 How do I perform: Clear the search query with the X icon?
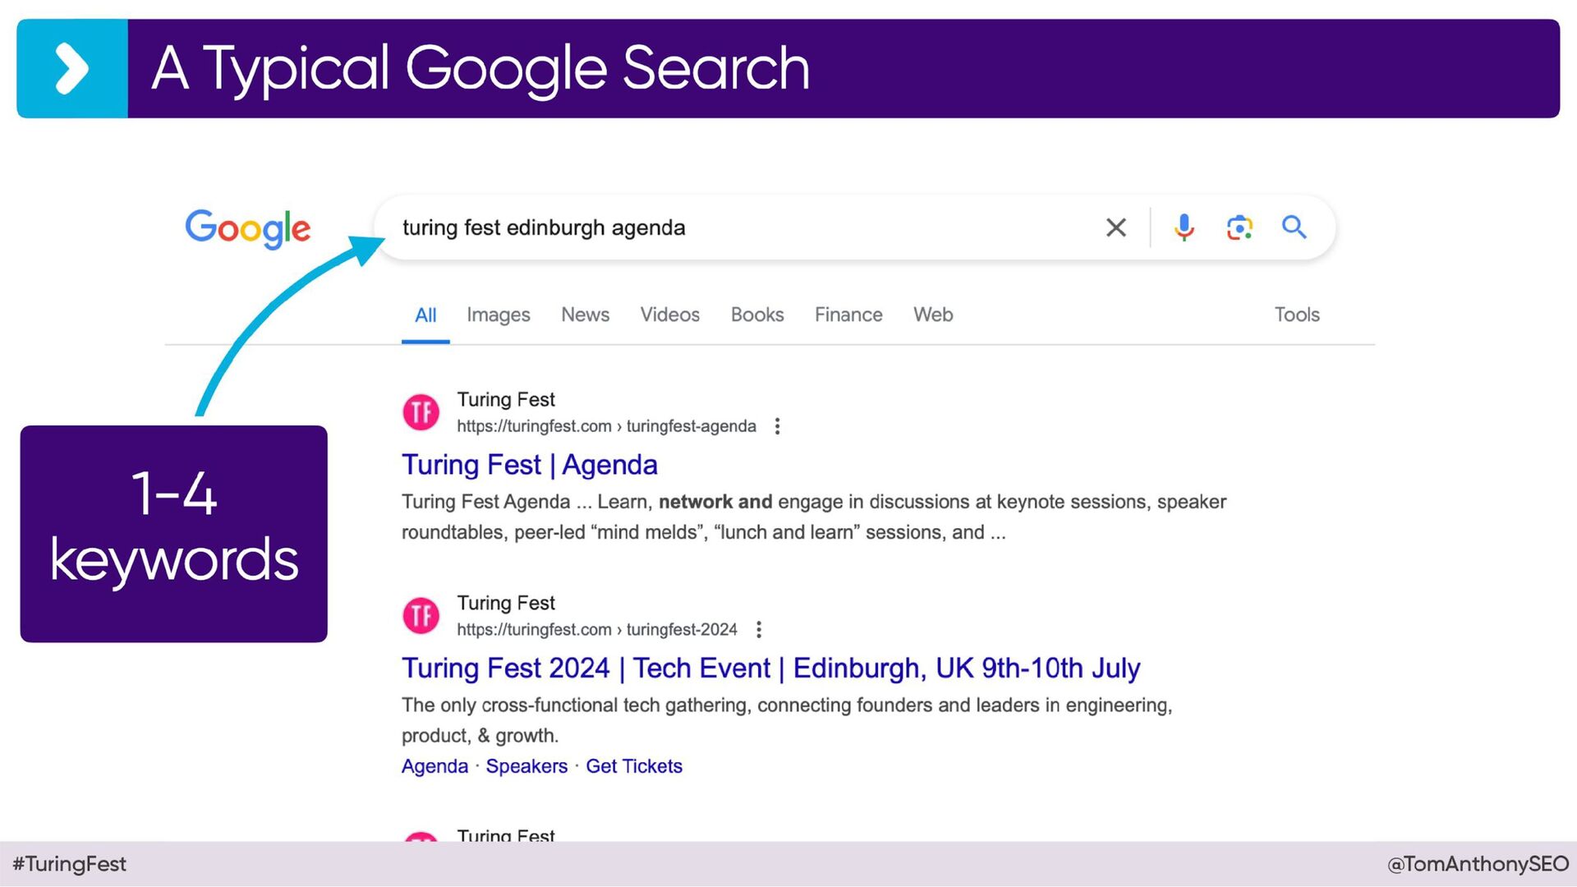pos(1115,227)
